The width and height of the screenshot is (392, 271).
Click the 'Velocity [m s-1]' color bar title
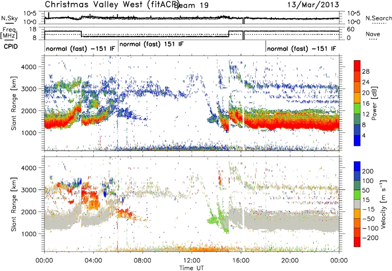pos(384,204)
